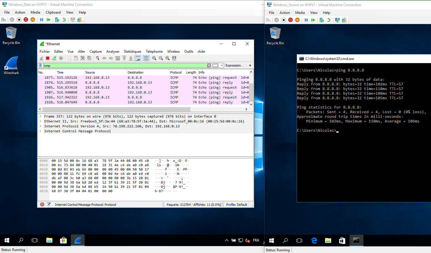
Task: Click Ctrl+Alt+Del icon in Windows_Dest toolbar
Action: pos(3,20)
